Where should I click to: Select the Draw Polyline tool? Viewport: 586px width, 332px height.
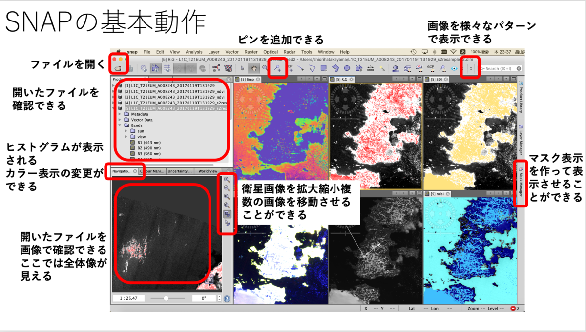pyautogui.click(x=312, y=69)
